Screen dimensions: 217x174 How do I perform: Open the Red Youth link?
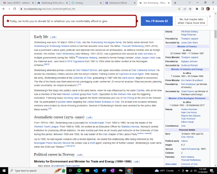click(x=92, y=94)
